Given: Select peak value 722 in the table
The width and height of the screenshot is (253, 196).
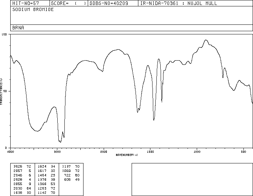Looking at the screenshot, I should (x=68, y=175).
